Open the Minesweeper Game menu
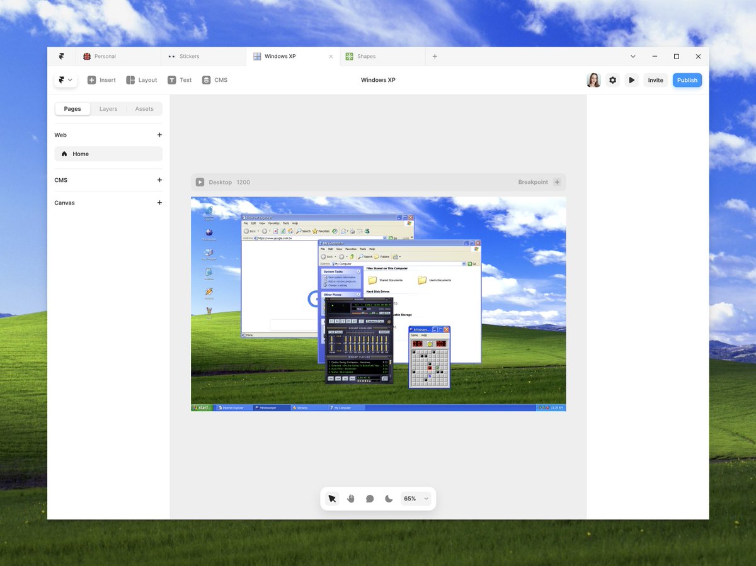The width and height of the screenshot is (756, 566). click(x=415, y=336)
